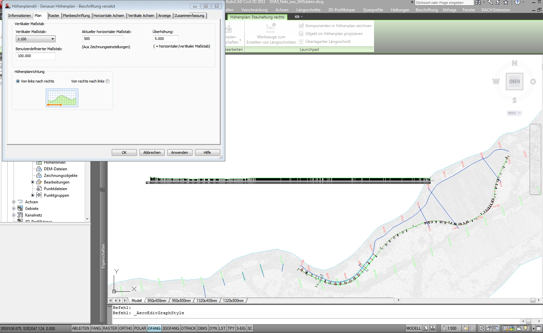This screenshot has height=333, width=543.
Task: Expand the Gebiete tree node
Action: pyautogui.click(x=14, y=208)
